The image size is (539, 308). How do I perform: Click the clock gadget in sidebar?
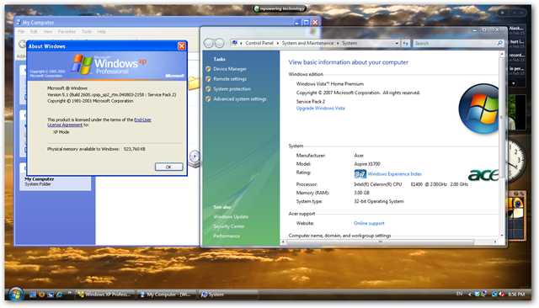coord(515,161)
